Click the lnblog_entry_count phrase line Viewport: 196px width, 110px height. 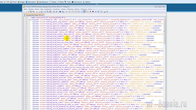click(x=92, y=102)
